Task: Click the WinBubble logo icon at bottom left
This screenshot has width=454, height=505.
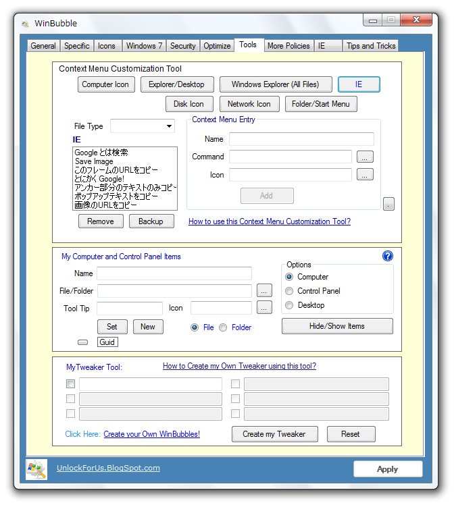Action: click(36, 470)
